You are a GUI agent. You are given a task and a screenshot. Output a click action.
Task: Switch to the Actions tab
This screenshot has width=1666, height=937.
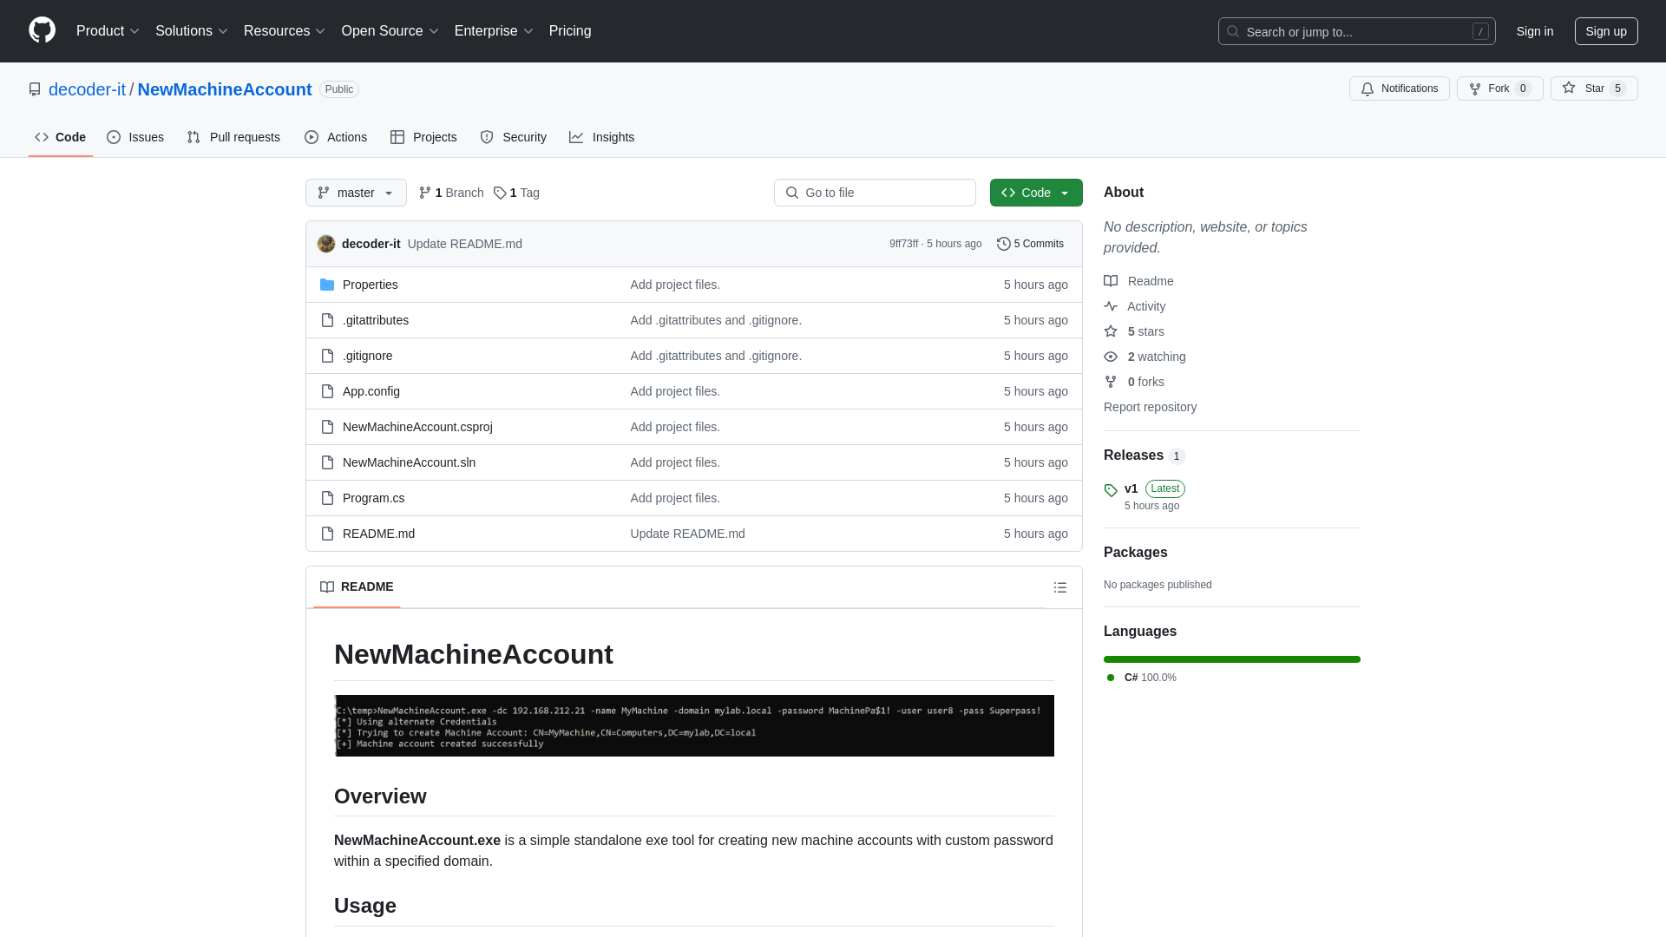click(336, 137)
